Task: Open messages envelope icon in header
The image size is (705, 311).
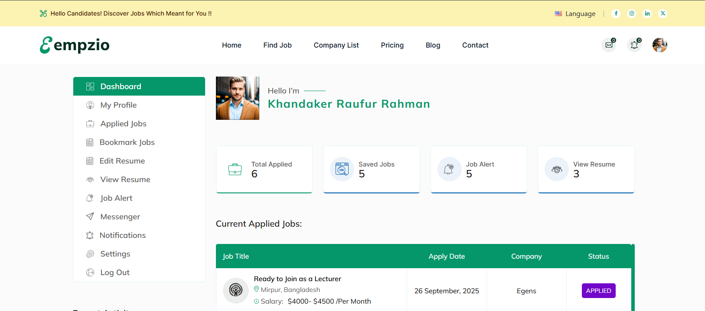Action: (609, 45)
